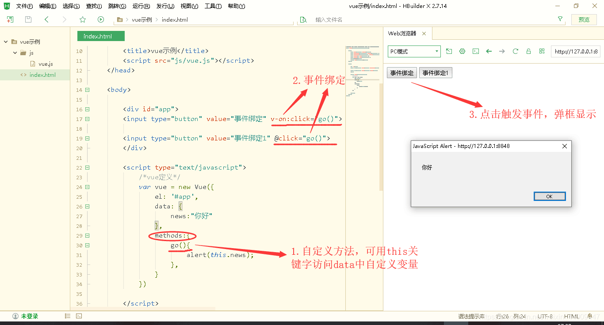Collapse the vue示例 project folder
The width and height of the screenshot is (604, 325).
point(6,42)
